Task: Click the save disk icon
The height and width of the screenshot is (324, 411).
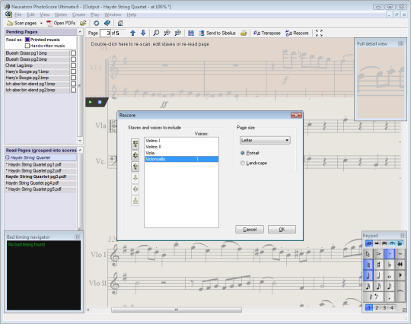Action: pyautogui.click(x=191, y=33)
